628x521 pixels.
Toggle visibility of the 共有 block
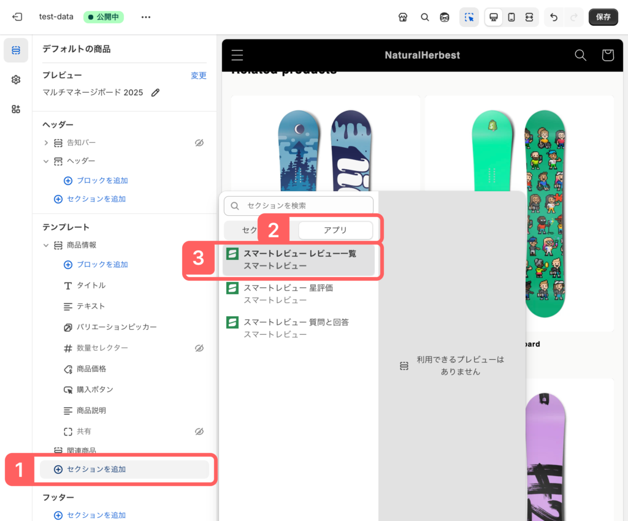coord(199,432)
